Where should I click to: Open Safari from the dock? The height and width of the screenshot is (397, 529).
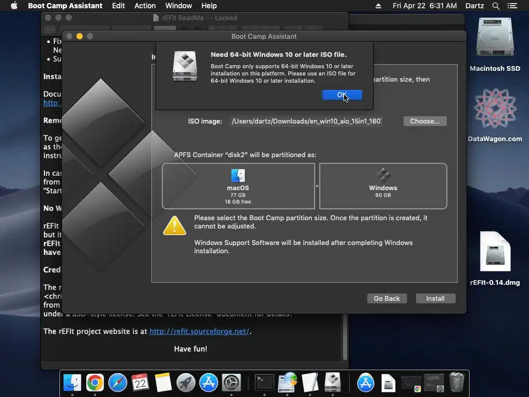pos(117,383)
